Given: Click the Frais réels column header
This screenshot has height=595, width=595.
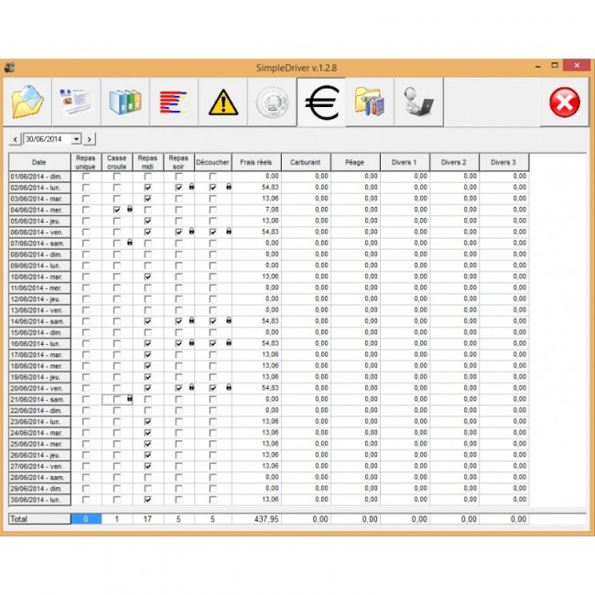Looking at the screenshot, I should pos(255,162).
